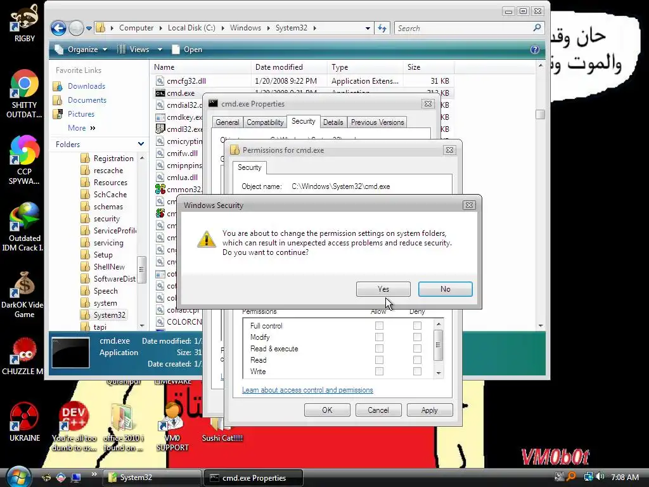
Task: Open UKRAINE desktop icon
Action: 25,422
